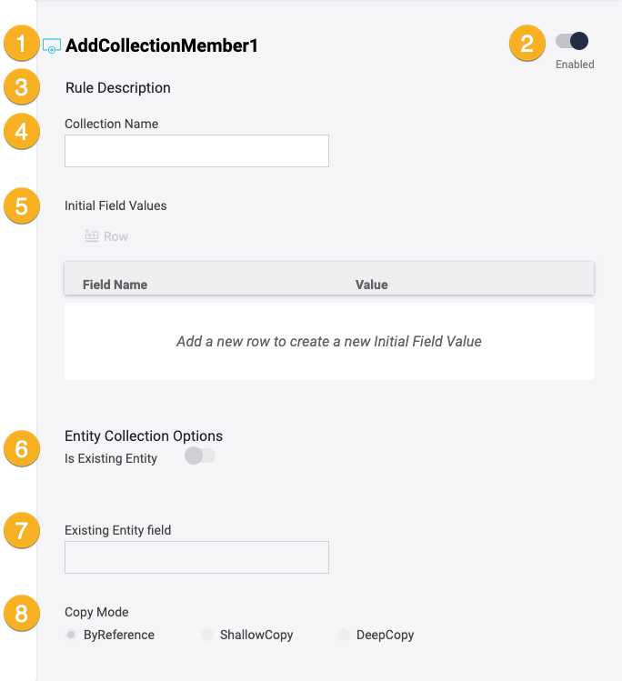Click the Value column header

pos(371,285)
